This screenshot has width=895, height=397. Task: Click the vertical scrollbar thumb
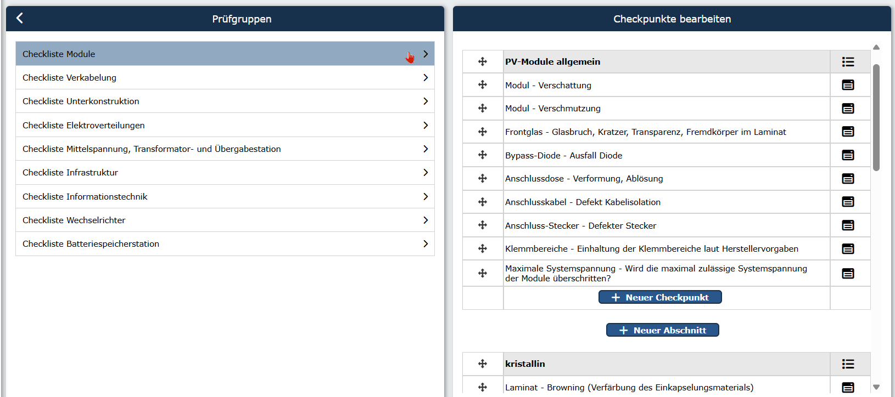[876, 117]
